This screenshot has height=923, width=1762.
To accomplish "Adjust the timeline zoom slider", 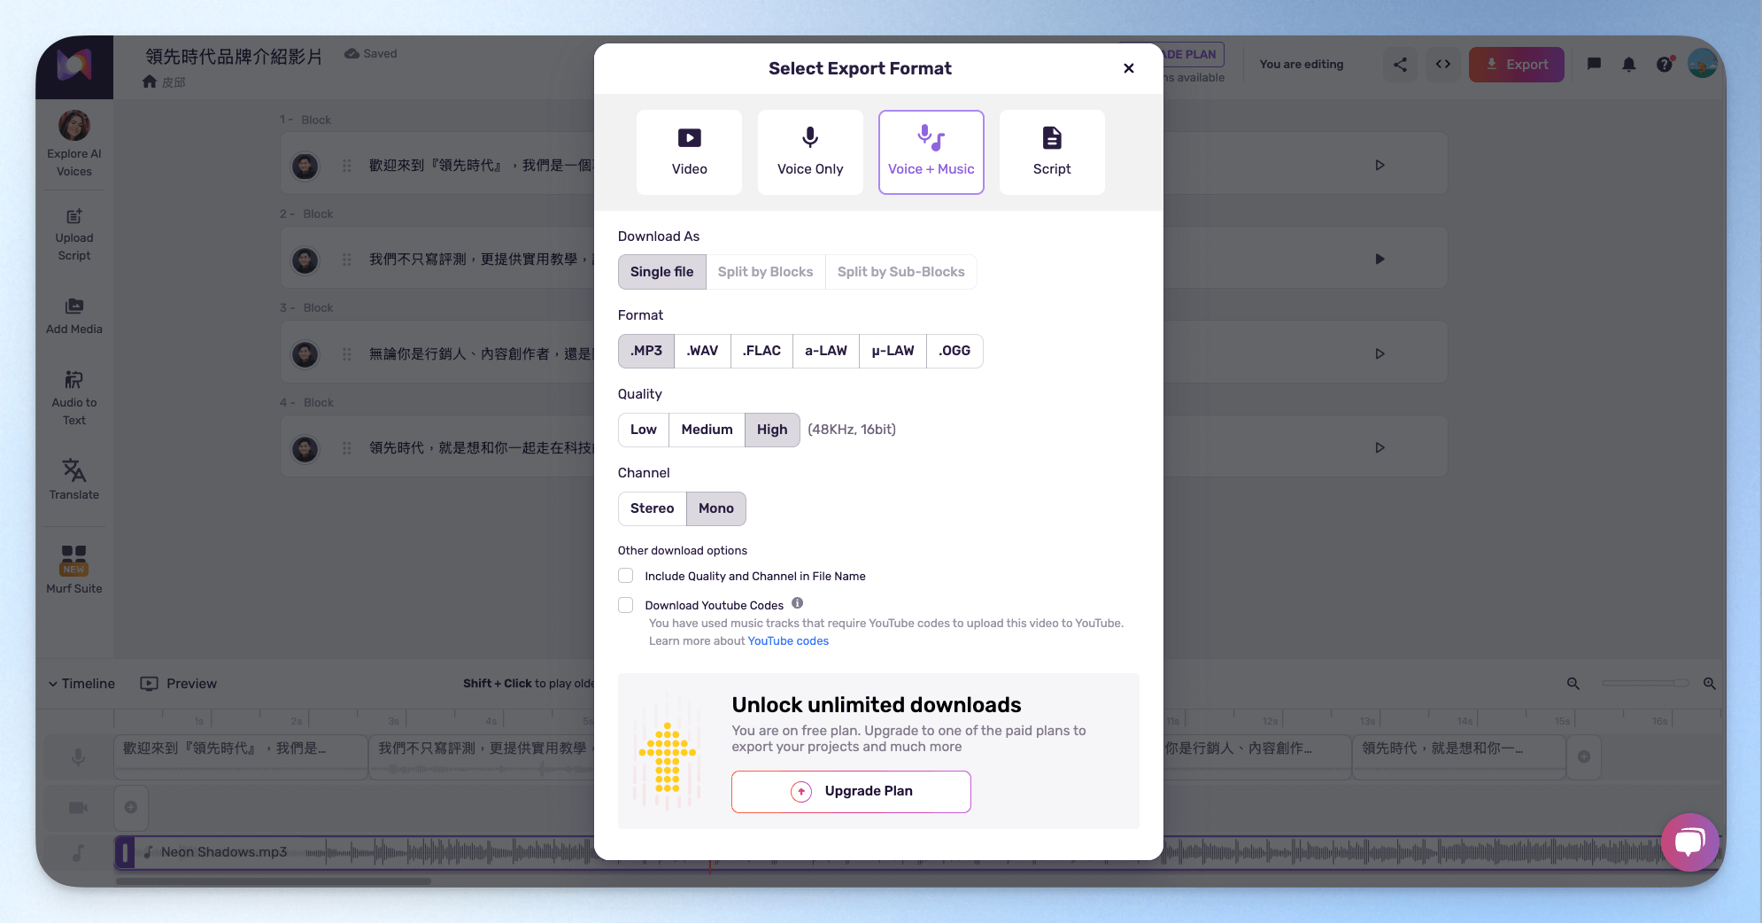I will point(1643,683).
